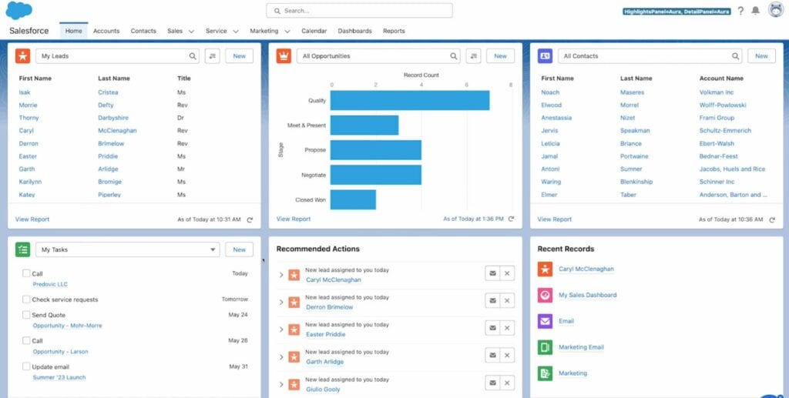
Task: Click the All Opportunities search magnifier icon
Action: [454, 56]
